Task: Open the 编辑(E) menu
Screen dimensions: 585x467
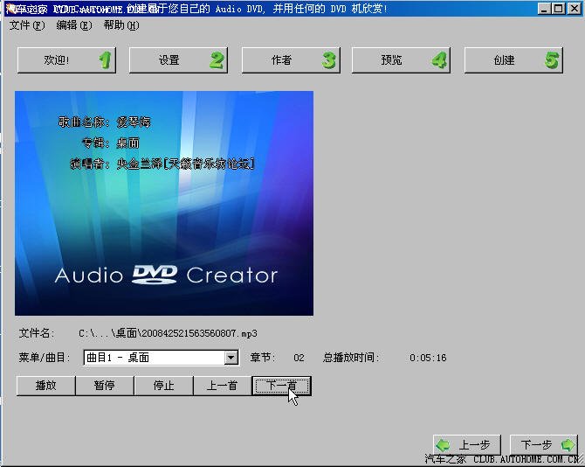Action: pos(73,25)
